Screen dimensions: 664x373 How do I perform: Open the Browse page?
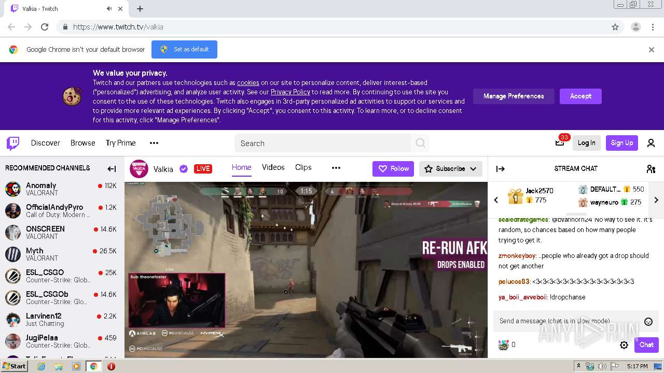coord(83,143)
